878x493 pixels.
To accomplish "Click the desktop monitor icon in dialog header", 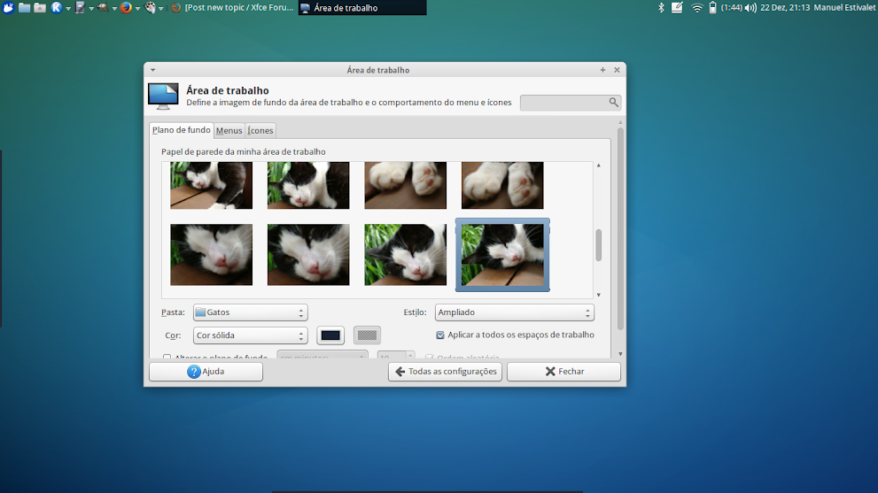I will click(x=163, y=96).
